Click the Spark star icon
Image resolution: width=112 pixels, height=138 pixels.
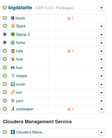pos(13,26)
